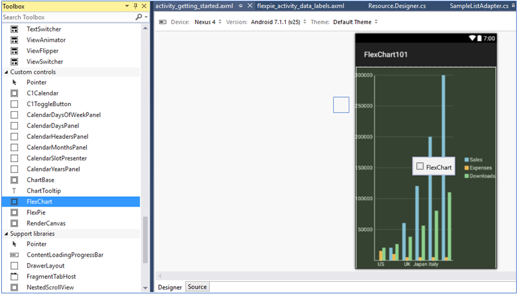Click the Sales legend color swatch

click(467, 160)
